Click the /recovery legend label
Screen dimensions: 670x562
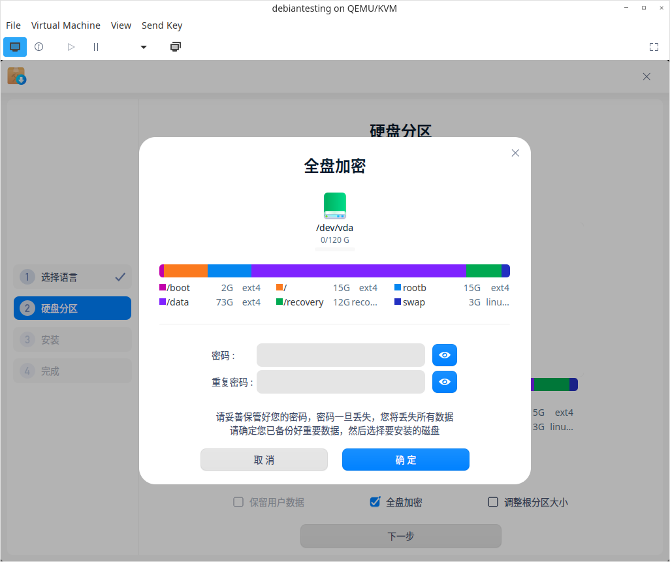304,302
